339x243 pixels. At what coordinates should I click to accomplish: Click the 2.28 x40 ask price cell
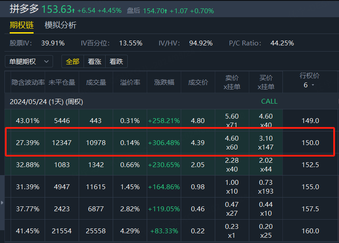point(232,164)
